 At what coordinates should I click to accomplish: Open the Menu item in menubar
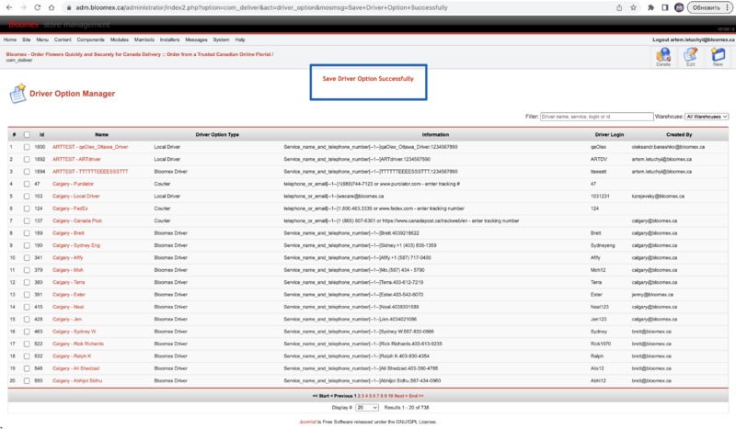(42, 40)
